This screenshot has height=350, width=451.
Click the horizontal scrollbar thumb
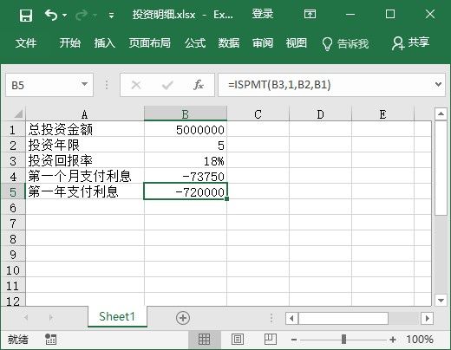(343, 318)
